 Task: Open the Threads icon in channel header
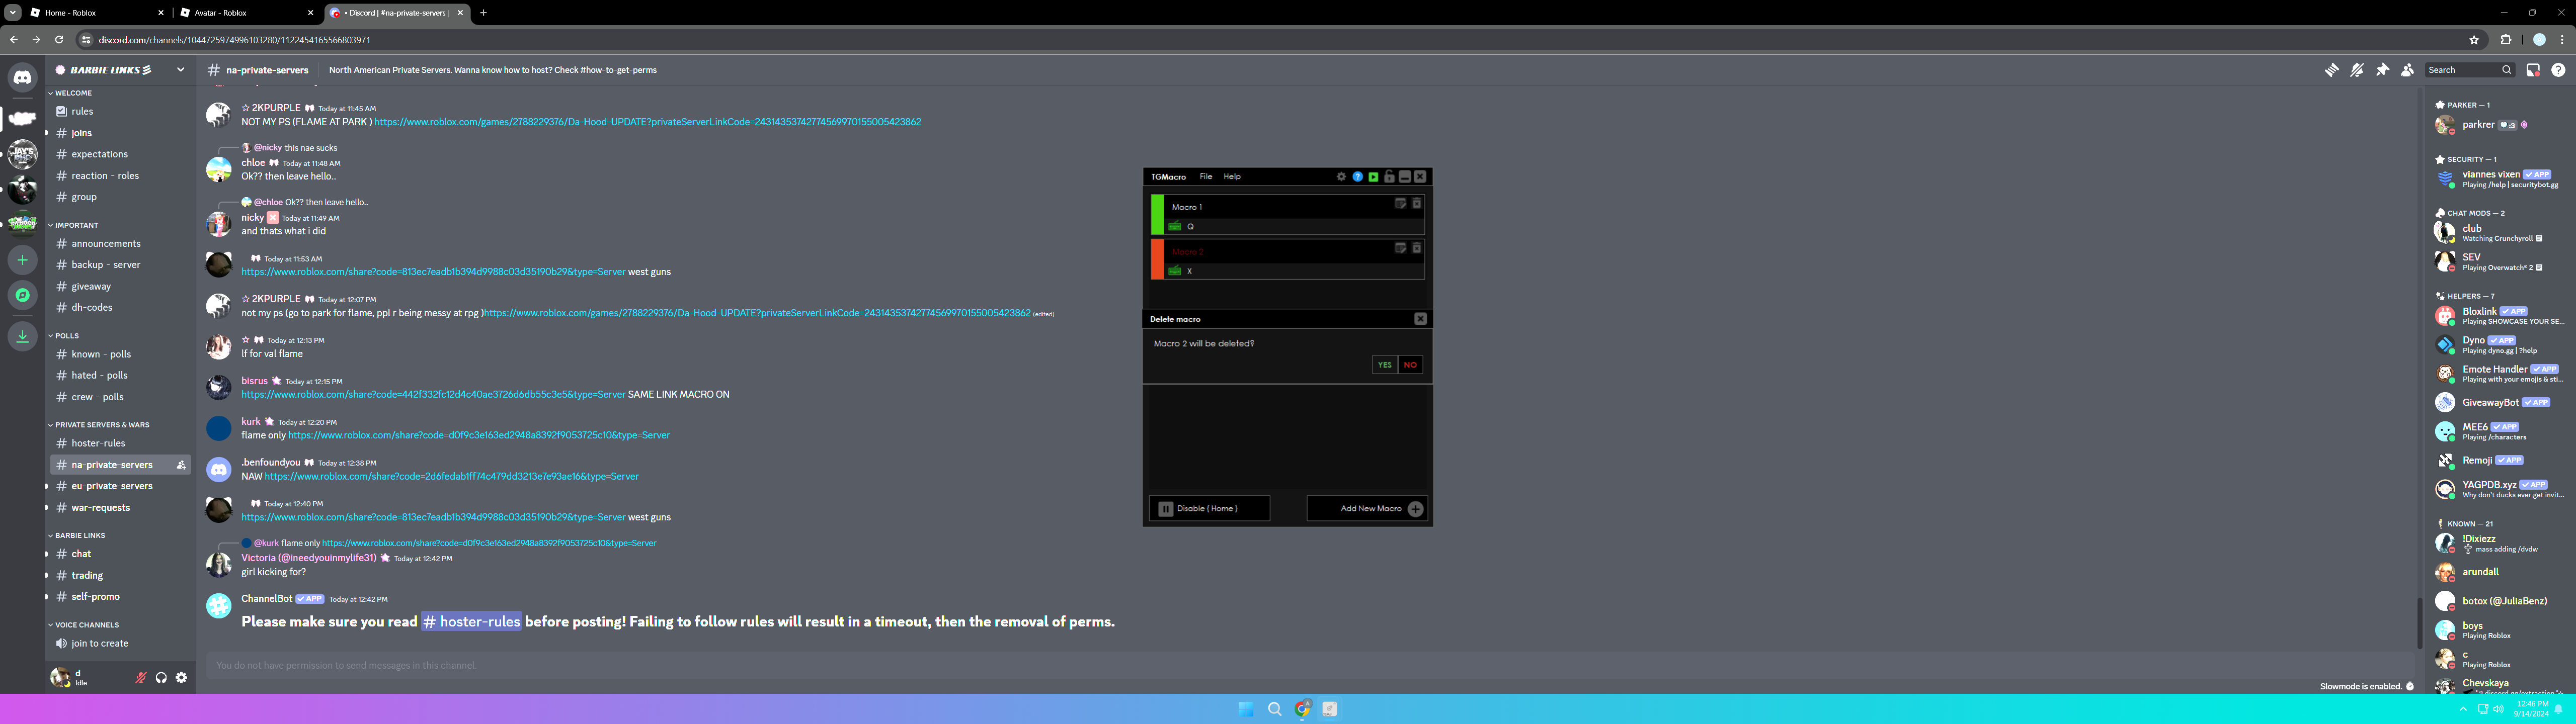tap(2331, 70)
